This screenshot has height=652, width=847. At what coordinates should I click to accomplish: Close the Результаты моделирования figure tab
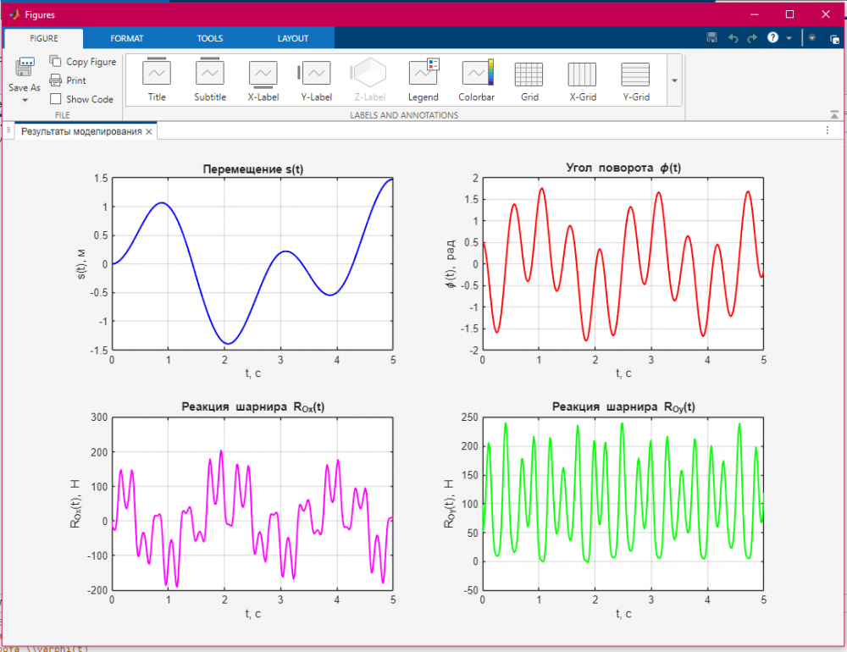pyautogui.click(x=149, y=132)
